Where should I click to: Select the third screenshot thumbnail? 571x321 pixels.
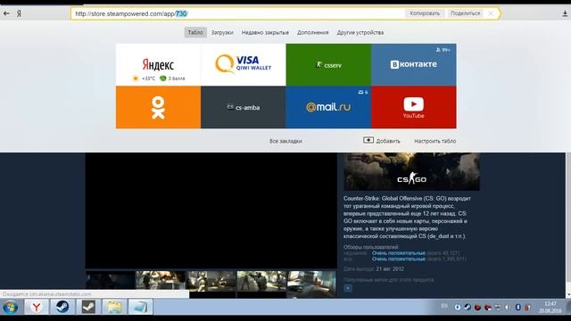tap(211, 281)
